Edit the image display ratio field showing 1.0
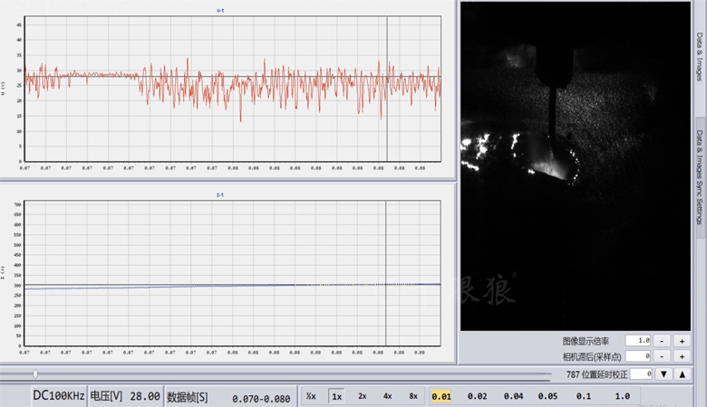 click(x=637, y=341)
